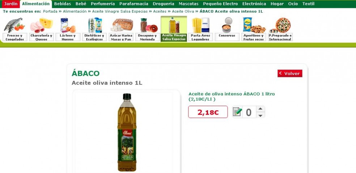The image size is (356, 173).
Task: Go to Portada breadcrumb link
Action: 50,11
